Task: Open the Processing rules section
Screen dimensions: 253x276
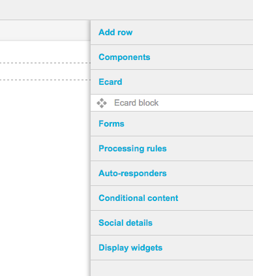Action: [132, 149]
